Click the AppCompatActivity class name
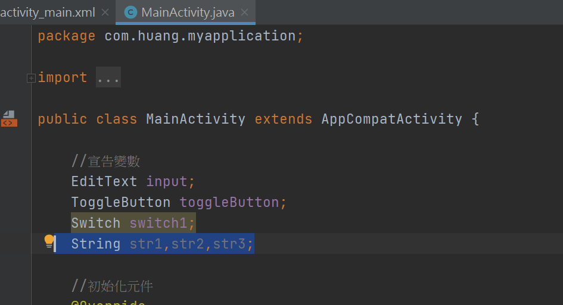Viewport: 563px width, 305px height. (392, 119)
